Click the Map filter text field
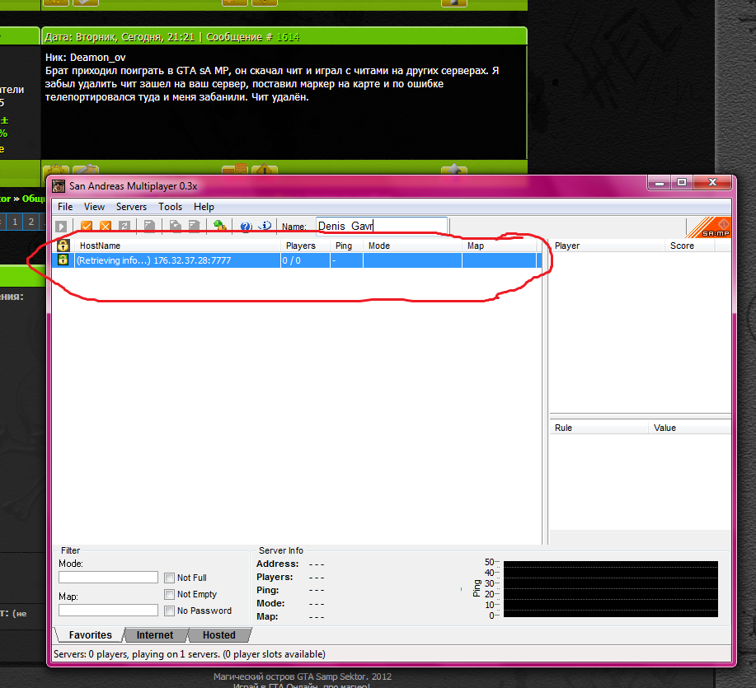Screen dimensions: 756x688 [x=109, y=611]
